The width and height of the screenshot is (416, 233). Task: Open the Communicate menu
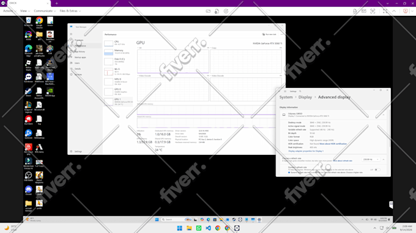tap(45, 11)
